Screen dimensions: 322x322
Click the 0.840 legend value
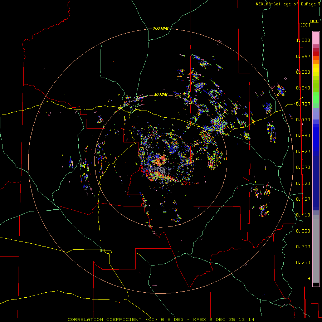[303, 88]
